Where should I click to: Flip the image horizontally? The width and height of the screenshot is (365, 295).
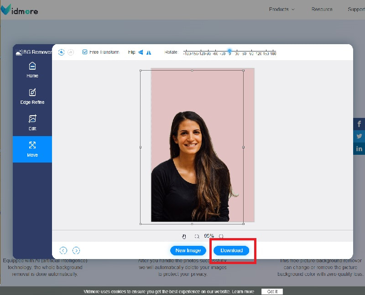[140, 52]
